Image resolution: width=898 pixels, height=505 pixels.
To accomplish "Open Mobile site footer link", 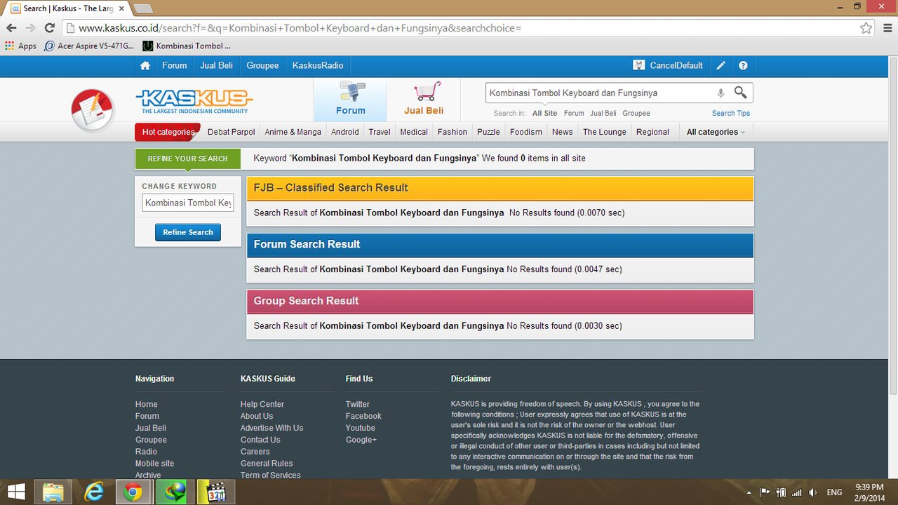I will 154,464.
